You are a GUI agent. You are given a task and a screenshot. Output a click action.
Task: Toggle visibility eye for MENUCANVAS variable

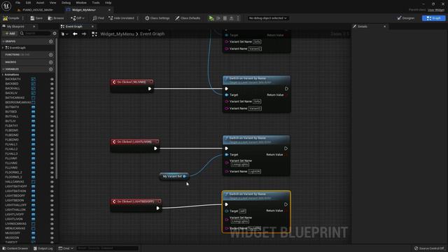pos(52,229)
